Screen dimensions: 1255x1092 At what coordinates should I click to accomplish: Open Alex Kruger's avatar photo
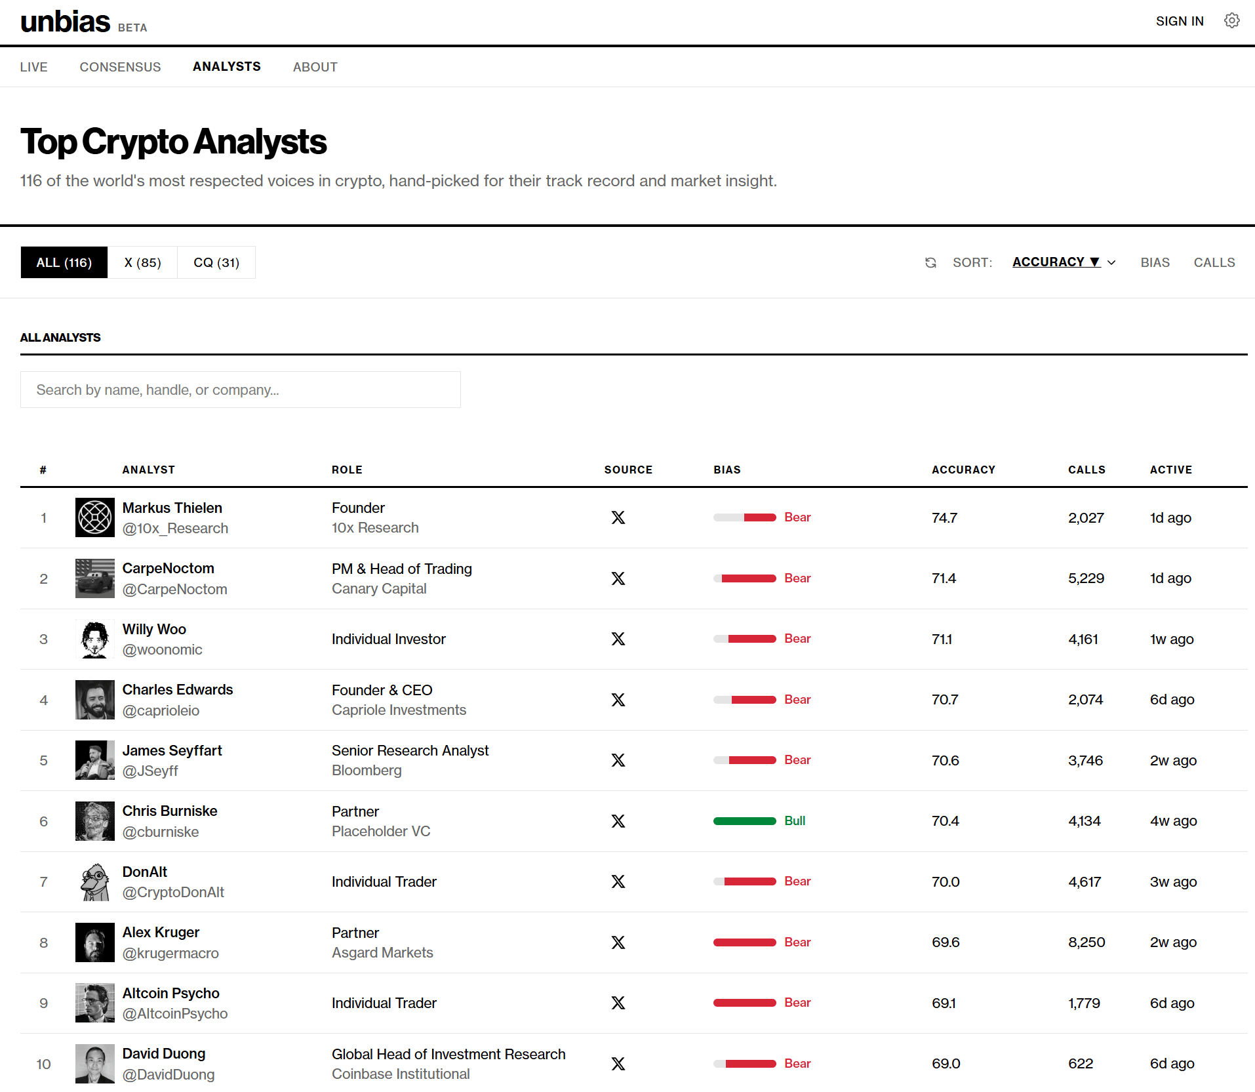(x=95, y=942)
